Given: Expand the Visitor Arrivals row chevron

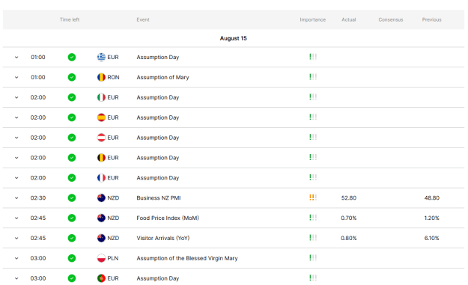Looking at the screenshot, I should 16,239.
